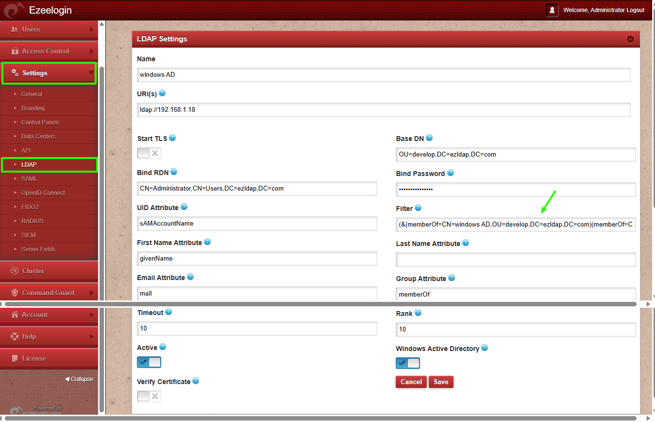Click the help icon next to Group Attribute
The height and width of the screenshot is (422, 655).
click(451, 278)
